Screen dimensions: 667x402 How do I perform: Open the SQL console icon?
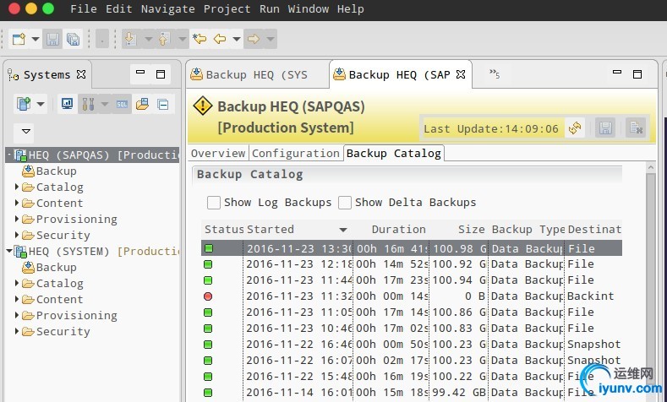point(123,104)
